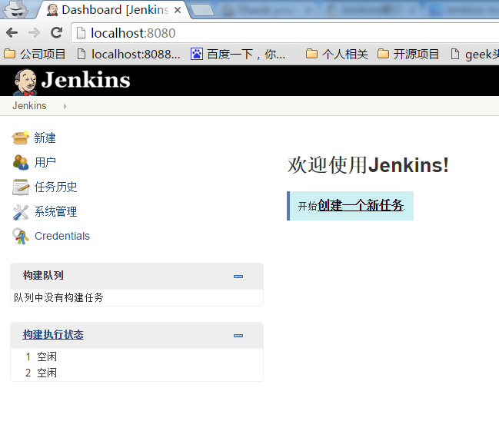Close the Dashboard [Jenkins] tab
The width and height of the screenshot is (499, 431).
click(x=178, y=10)
